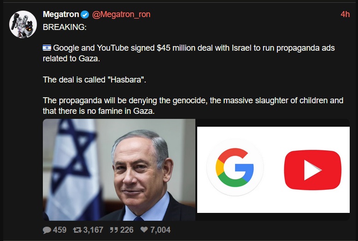
Task: Click the retweet arrows icon
Action: (x=77, y=230)
